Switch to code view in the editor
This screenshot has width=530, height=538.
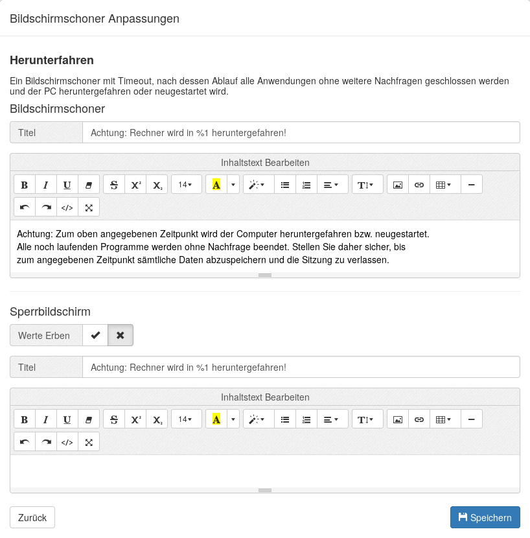pos(67,207)
